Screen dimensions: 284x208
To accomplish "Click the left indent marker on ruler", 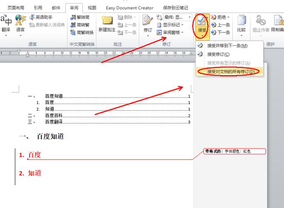I will (27, 55).
